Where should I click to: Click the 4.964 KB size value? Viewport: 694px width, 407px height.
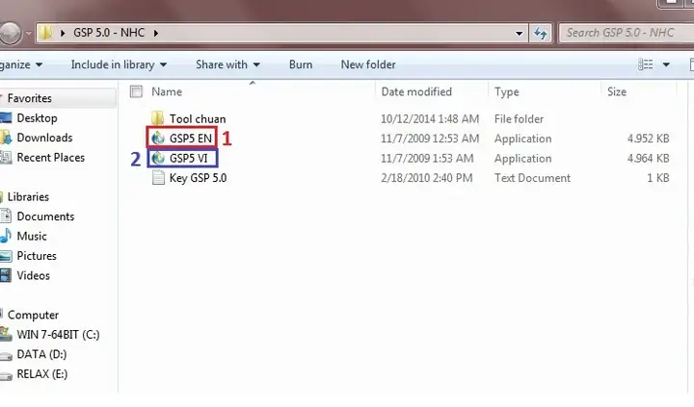click(648, 158)
